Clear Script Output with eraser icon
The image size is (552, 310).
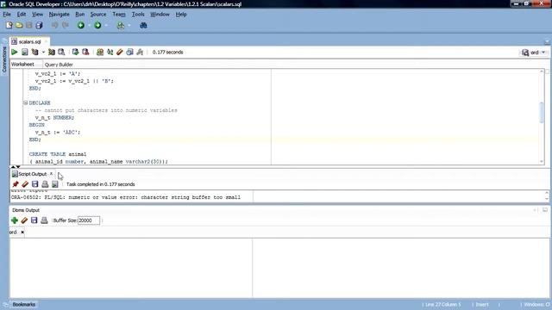coord(25,184)
